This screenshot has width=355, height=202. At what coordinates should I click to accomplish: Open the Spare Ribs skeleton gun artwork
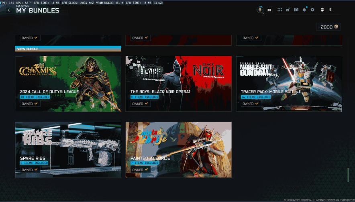(x=68, y=149)
